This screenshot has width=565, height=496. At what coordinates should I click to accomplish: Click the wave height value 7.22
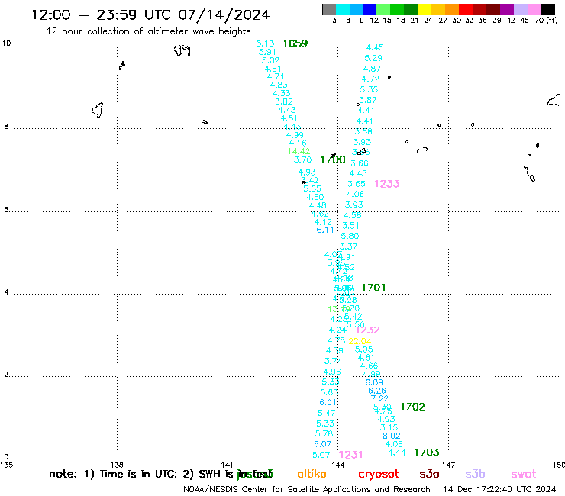379,398
